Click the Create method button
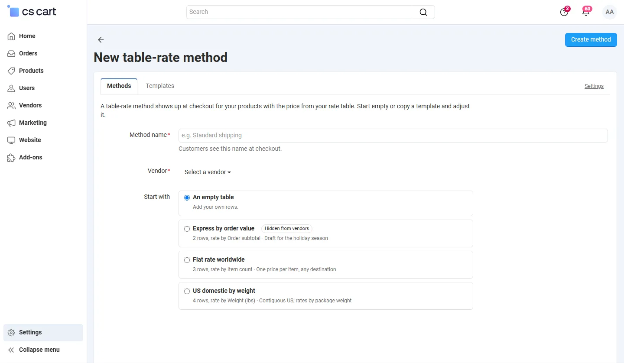 coord(591,39)
